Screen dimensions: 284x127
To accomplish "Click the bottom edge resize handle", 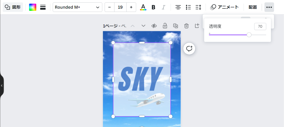I will click(x=142, y=116).
